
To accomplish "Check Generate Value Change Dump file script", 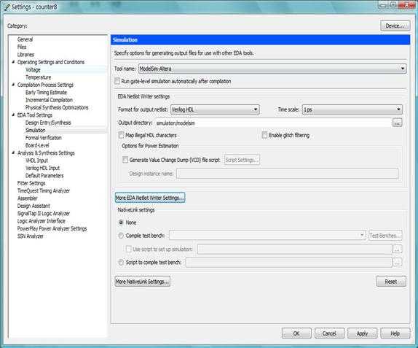I will coord(125,160).
